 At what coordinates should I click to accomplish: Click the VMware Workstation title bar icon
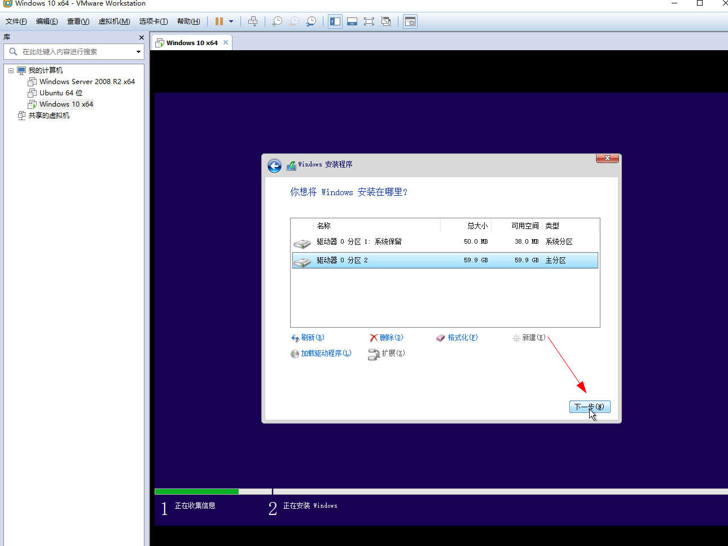coord(7,3)
